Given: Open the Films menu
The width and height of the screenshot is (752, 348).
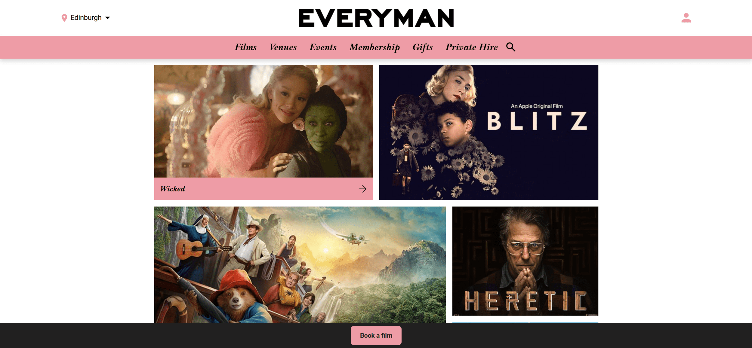Looking at the screenshot, I should point(246,47).
